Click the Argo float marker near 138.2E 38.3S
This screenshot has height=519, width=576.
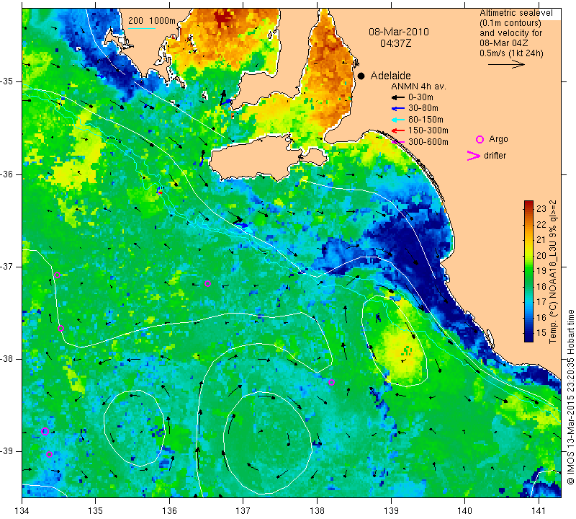tap(331, 383)
